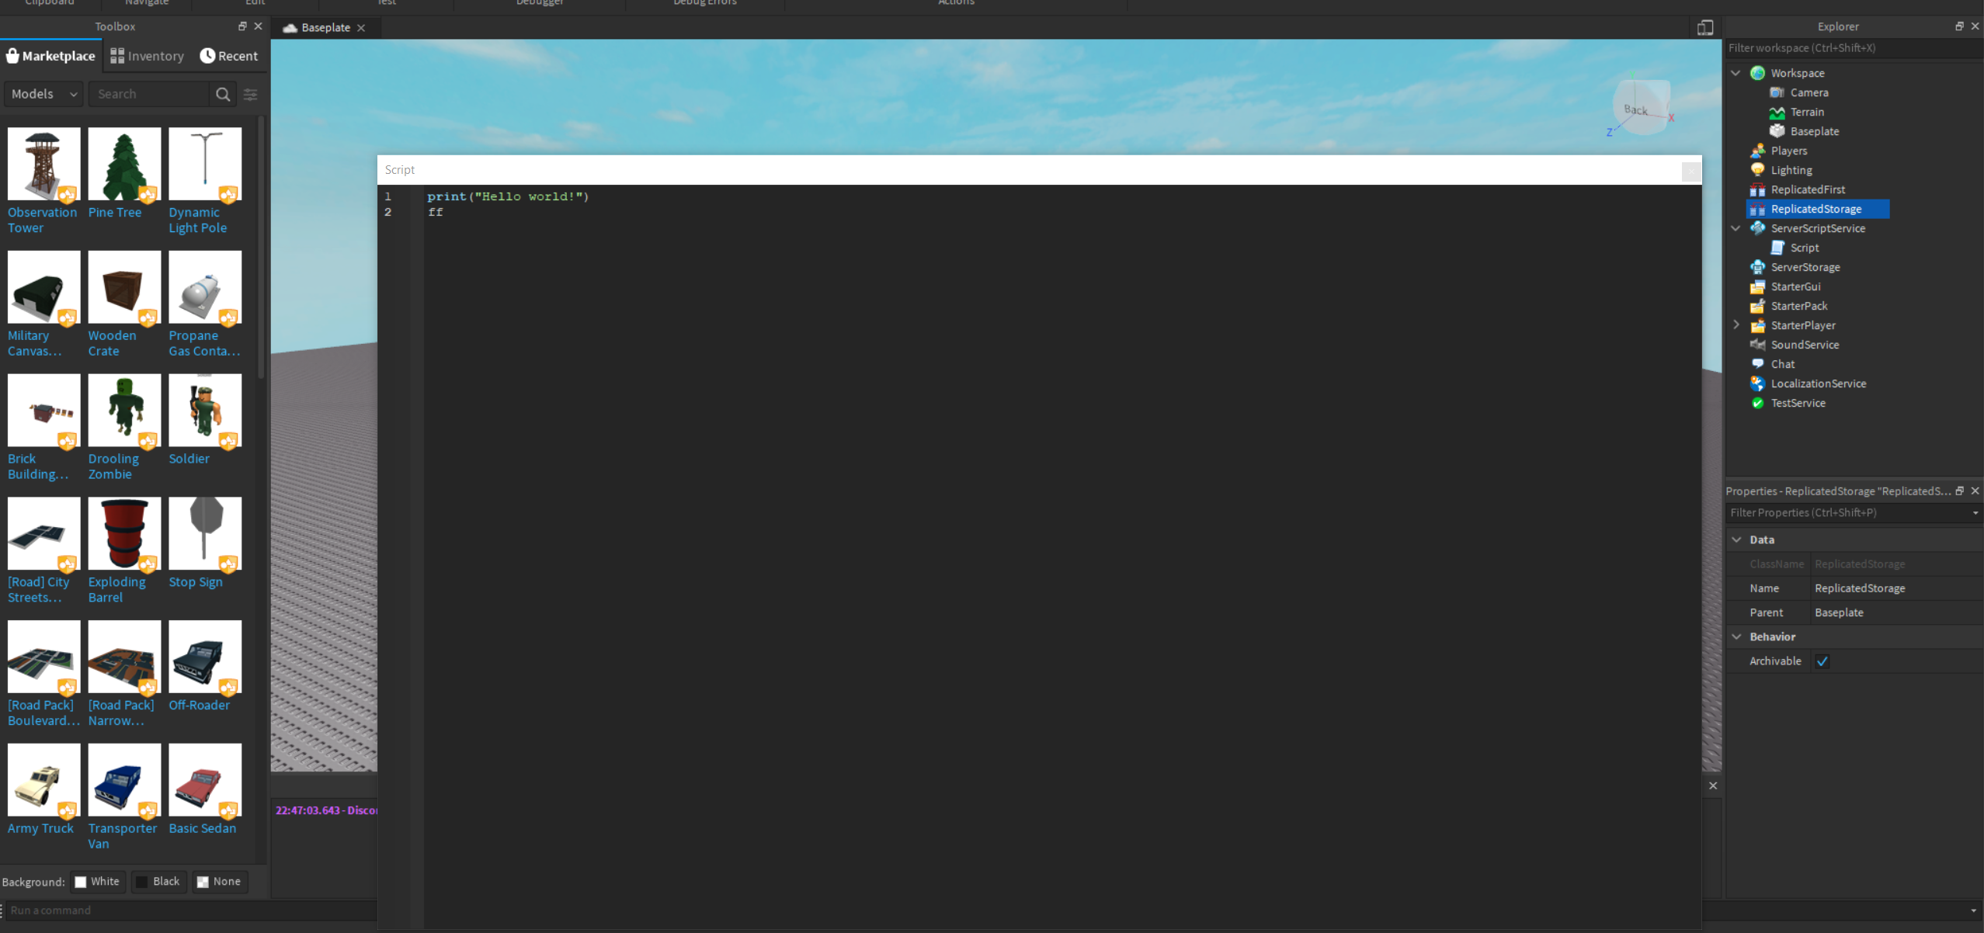Select the Script under ServerScriptService

1804,248
